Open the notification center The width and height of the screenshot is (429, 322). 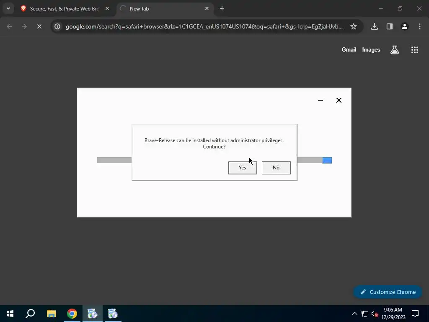(x=415, y=314)
